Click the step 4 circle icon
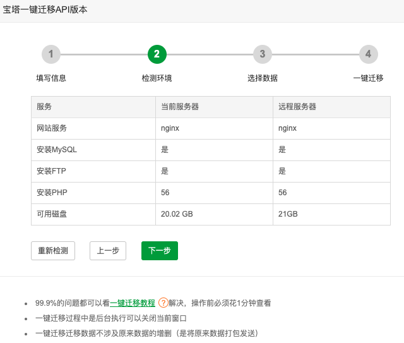Image resolution: width=404 pixels, height=343 pixels. [368, 54]
